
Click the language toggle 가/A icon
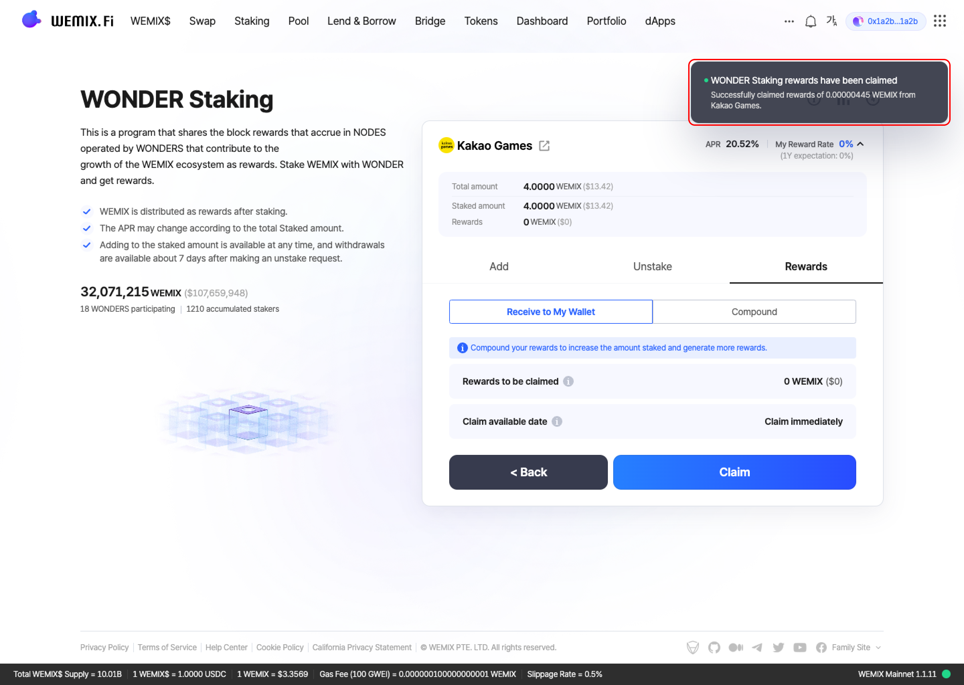point(832,20)
